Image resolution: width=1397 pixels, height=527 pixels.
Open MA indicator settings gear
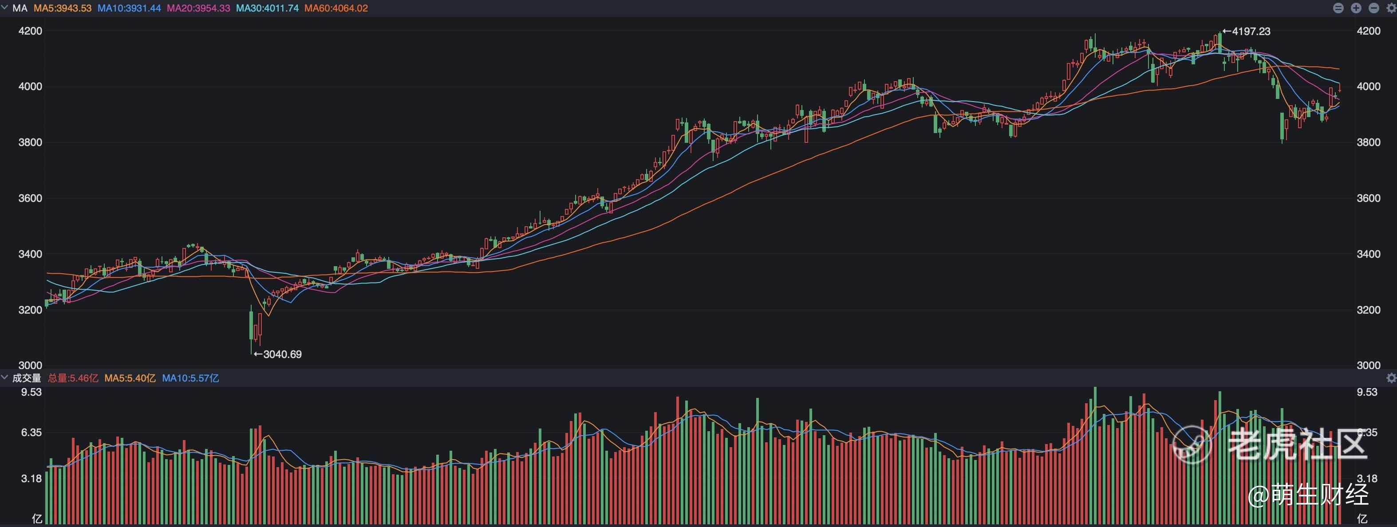click(1392, 8)
